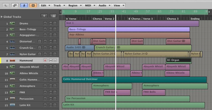Click the View menu label
Image resolution: width=212 pixels, height=110 pixels.
pos(117,6)
